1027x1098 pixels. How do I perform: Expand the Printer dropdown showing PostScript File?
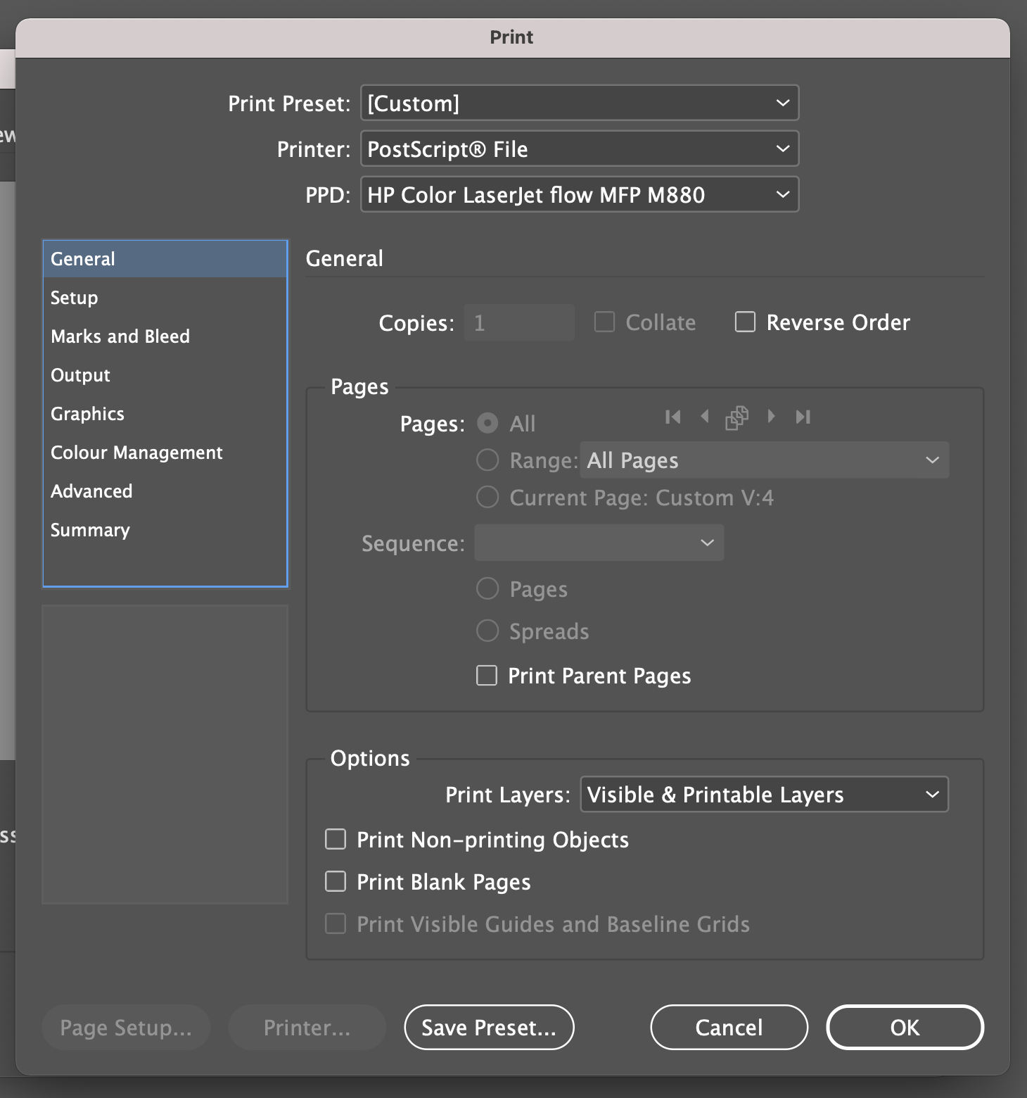(x=579, y=149)
